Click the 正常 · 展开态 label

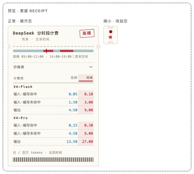tap(20, 21)
